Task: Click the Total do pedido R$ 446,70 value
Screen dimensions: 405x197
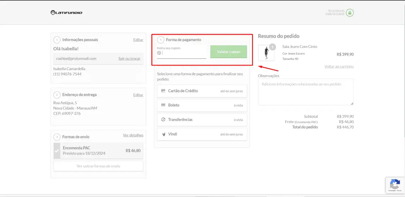Action: click(x=345, y=127)
